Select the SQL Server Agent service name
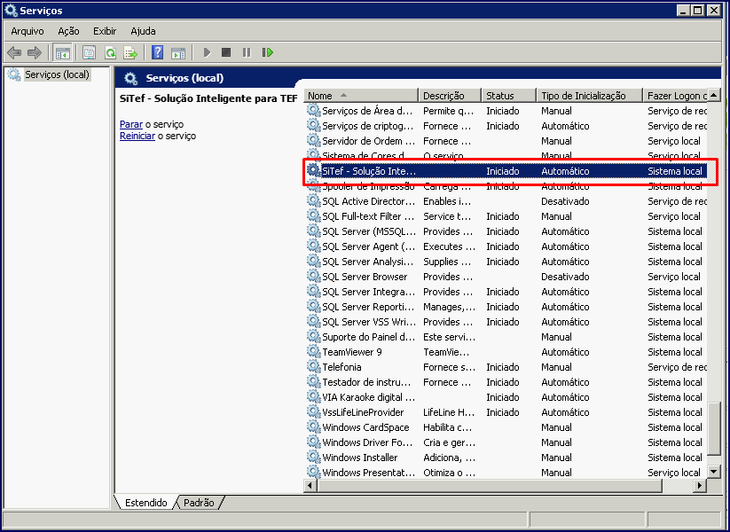730x532 pixels. (368, 246)
